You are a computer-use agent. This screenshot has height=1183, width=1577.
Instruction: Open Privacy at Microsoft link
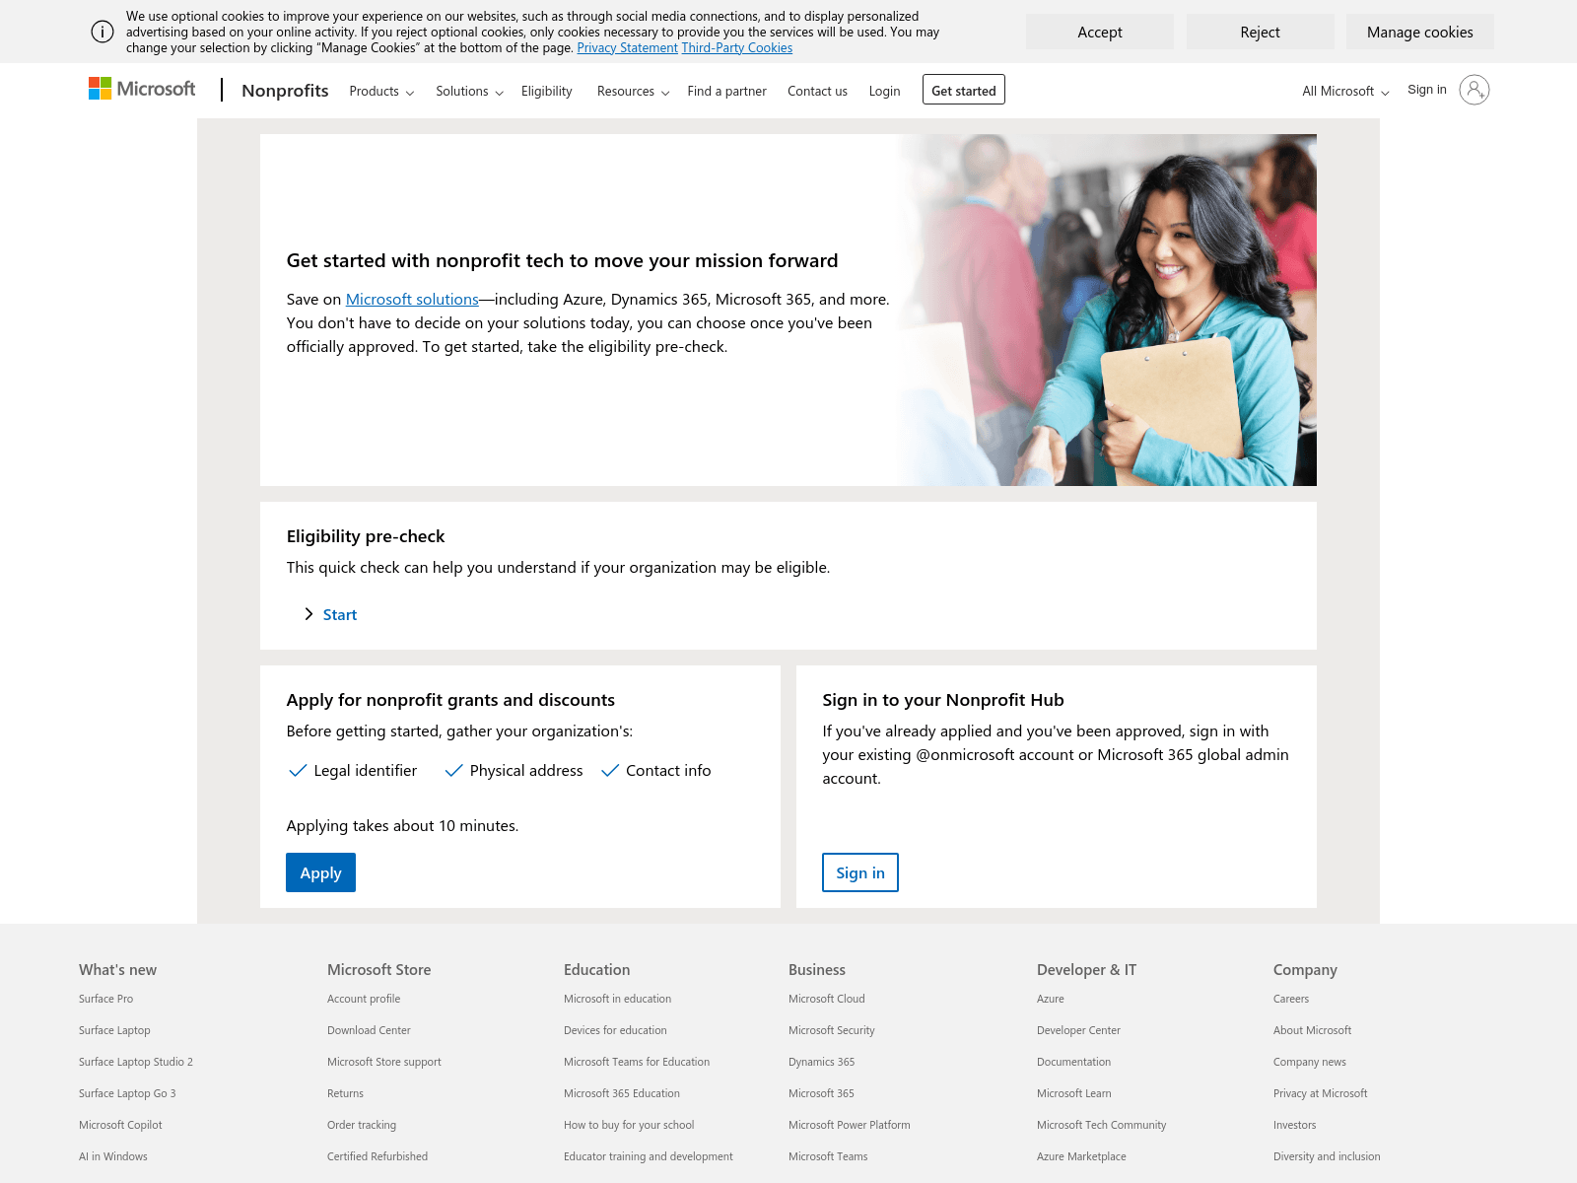click(1321, 1093)
